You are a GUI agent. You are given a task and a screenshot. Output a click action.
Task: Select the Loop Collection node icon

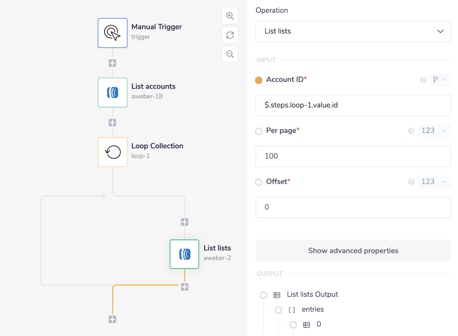point(112,152)
